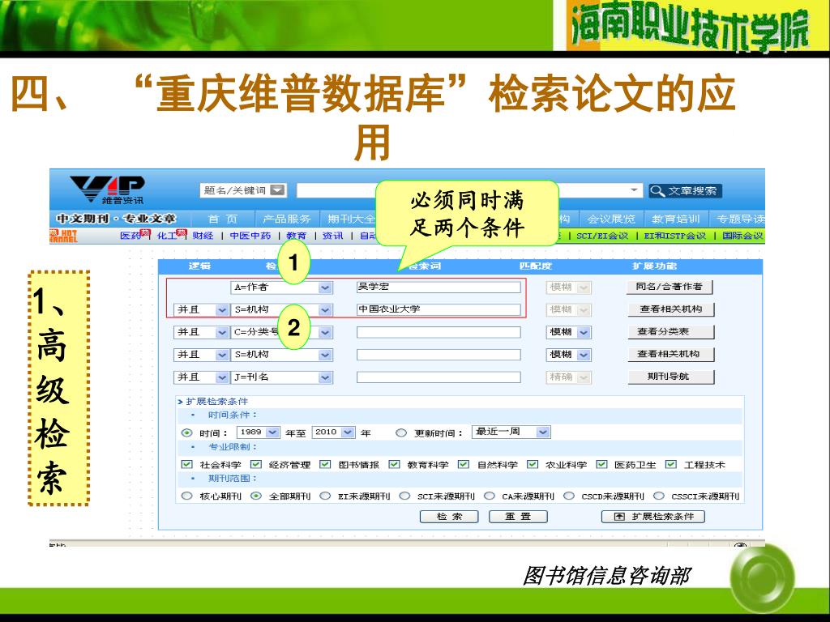830x622 pixels.
Task: Select the EI来源期刊 radio button
Action: 325,496
